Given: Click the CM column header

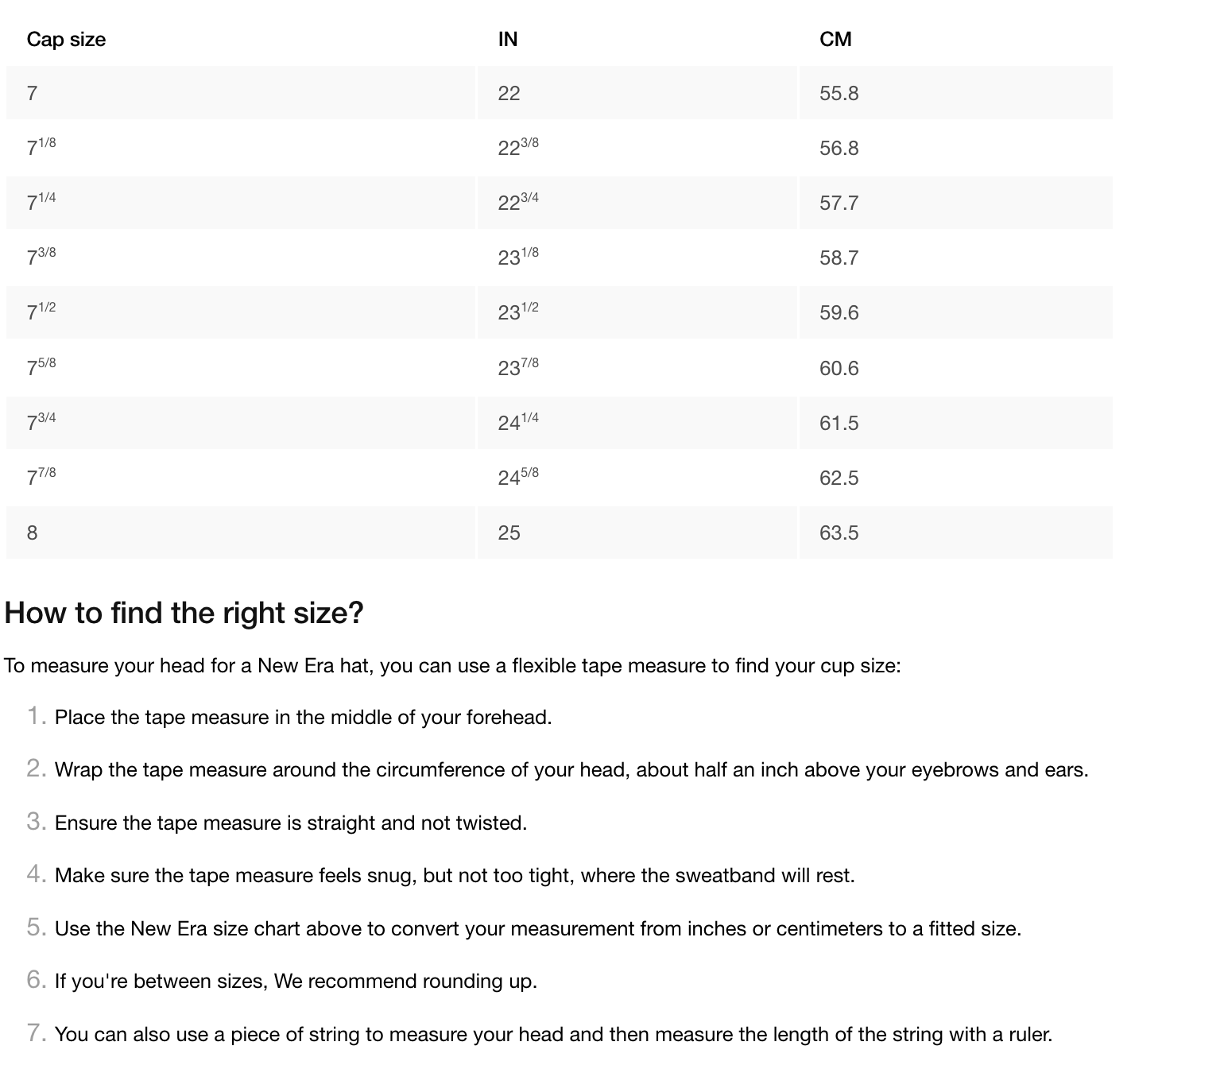Looking at the screenshot, I should pos(835,39).
